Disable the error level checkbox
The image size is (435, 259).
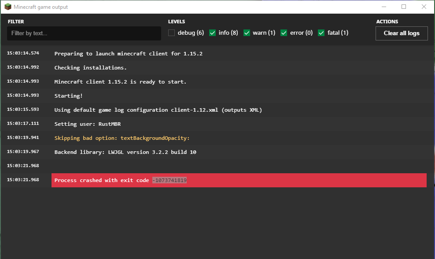click(284, 33)
